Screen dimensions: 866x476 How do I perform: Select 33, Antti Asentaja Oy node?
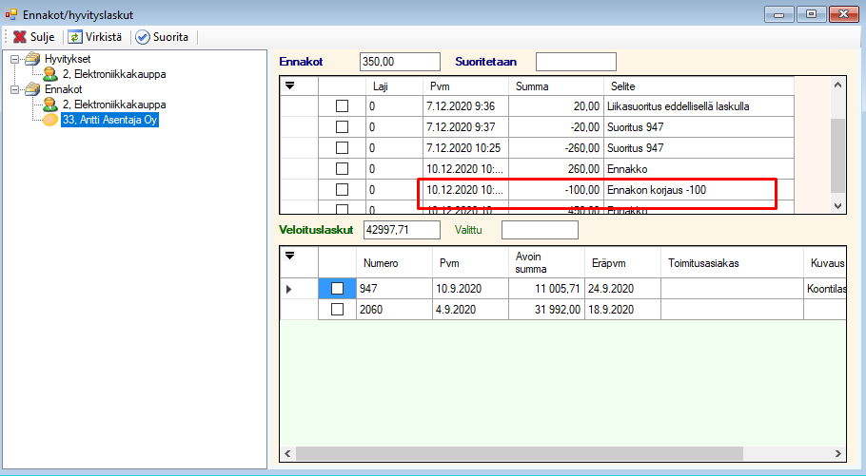pyautogui.click(x=108, y=120)
